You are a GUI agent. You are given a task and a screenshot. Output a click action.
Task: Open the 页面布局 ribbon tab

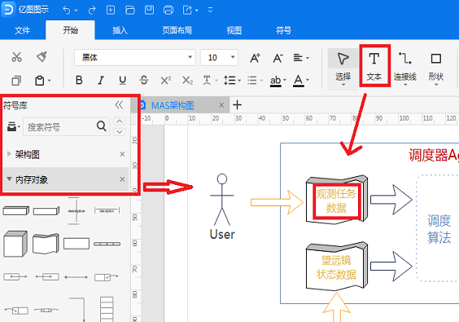click(x=177, y=30)
